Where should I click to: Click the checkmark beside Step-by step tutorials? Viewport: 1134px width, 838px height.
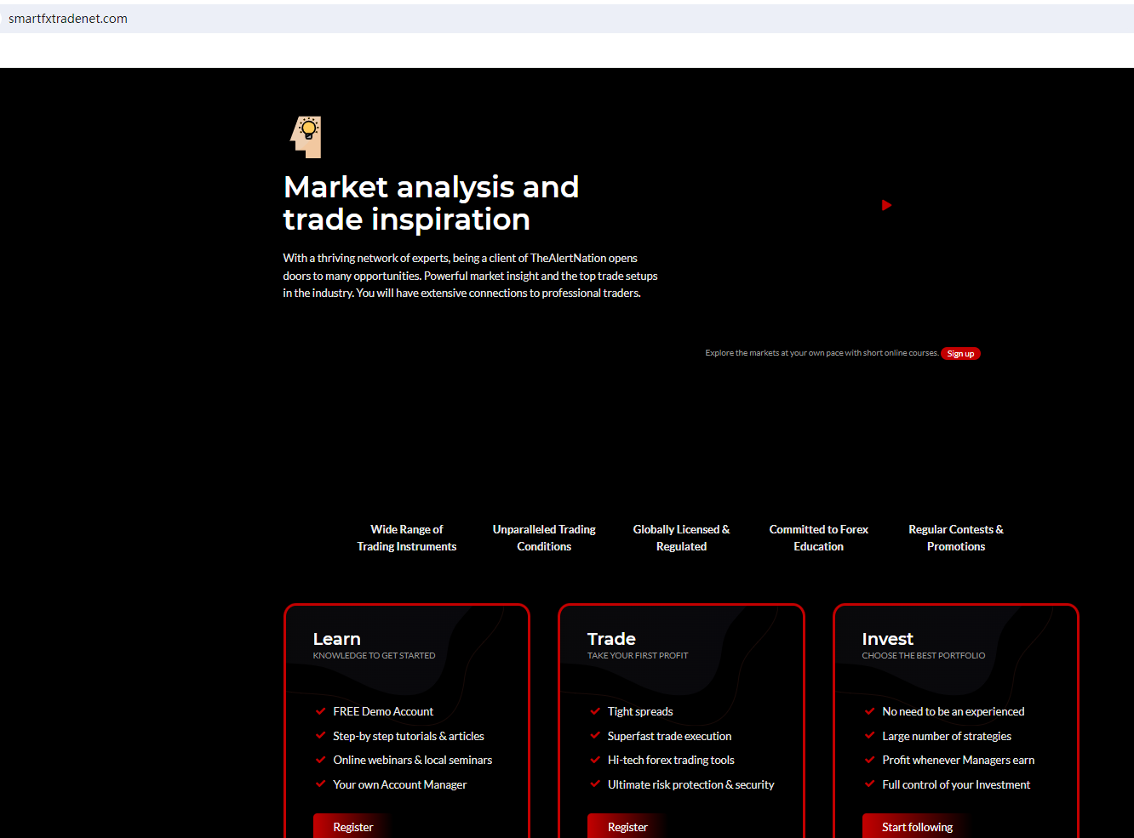point(321,736)
